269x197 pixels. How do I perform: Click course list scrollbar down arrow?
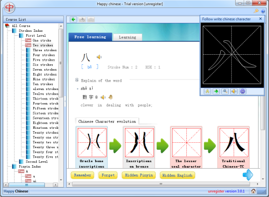(61, 180)
